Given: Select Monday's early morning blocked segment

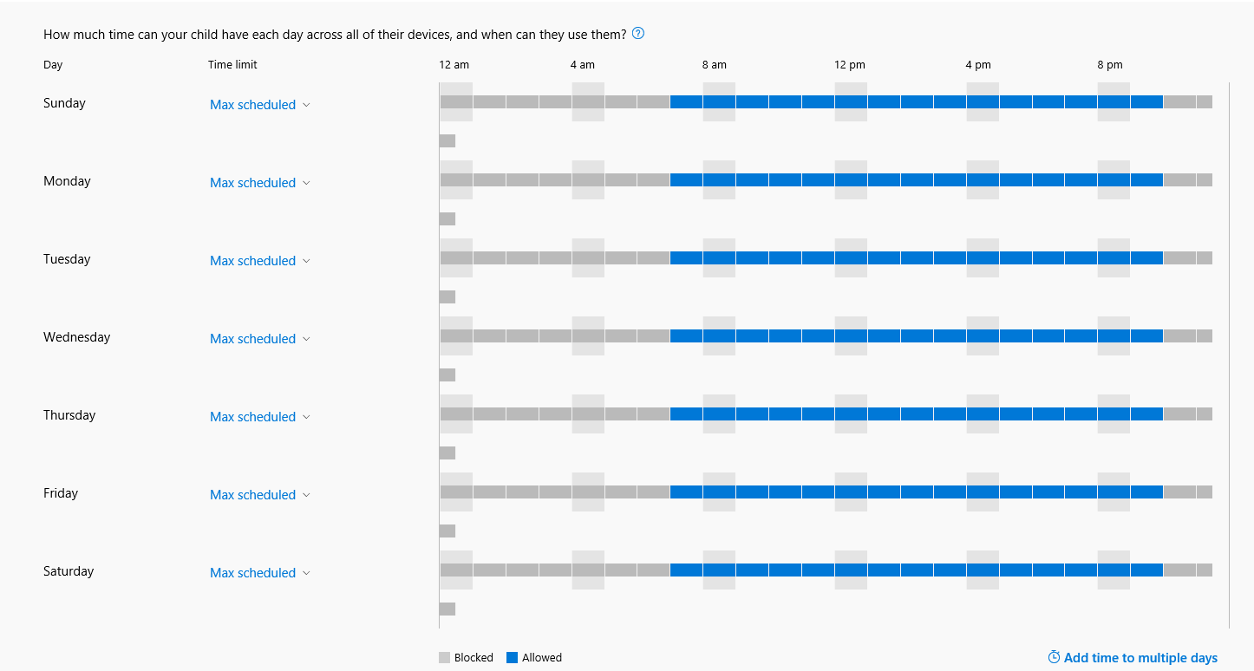Looking at the screenshot, I should point(520,180).
